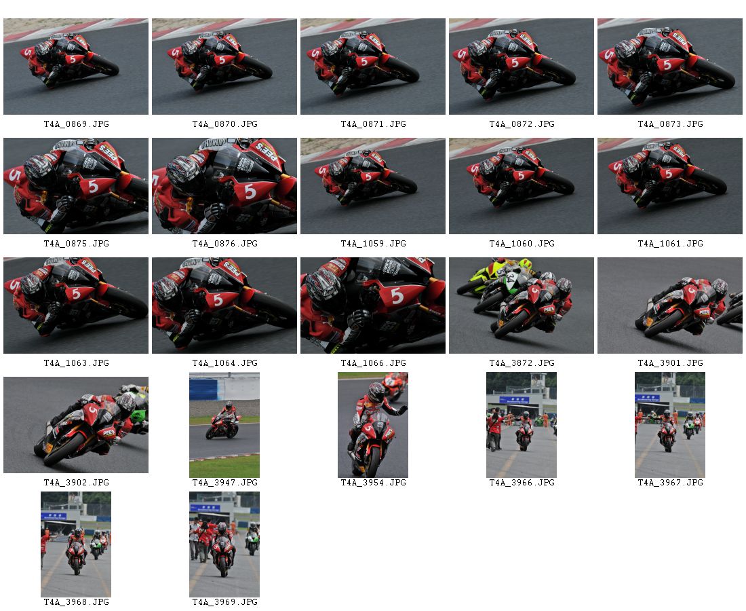Open close-up image T4A_0875.JPG
Viewport: 746px width, 611px height.
pyautogui.click(x=76, y=186)
